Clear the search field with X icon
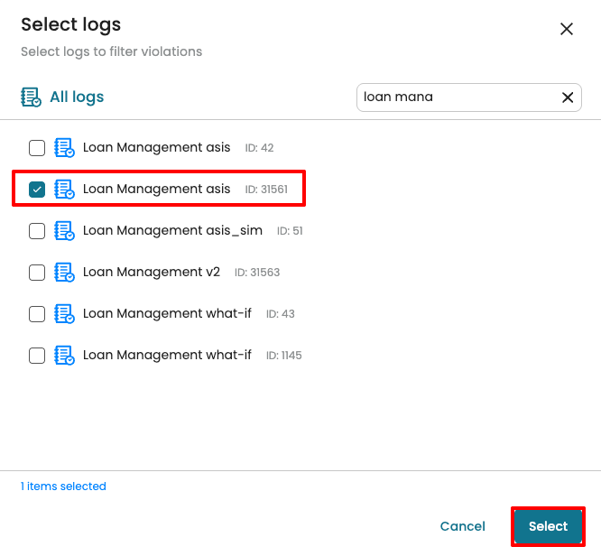This screenshot has height=556, width=601. click(x=568, y=97)
